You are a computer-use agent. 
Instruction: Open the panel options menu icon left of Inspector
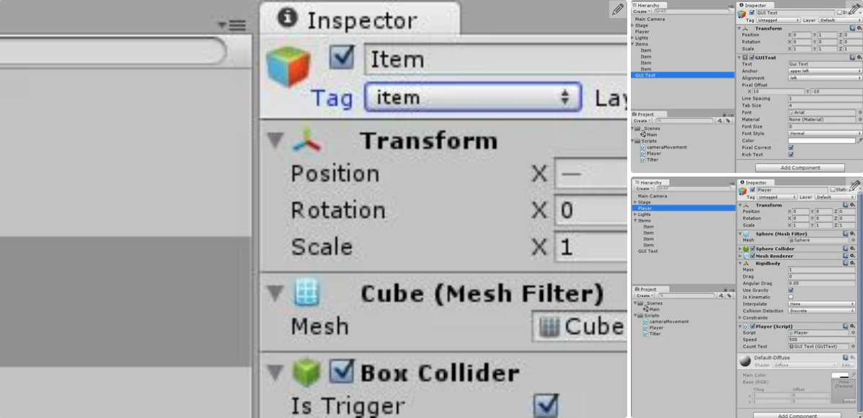[x=232, y=26]
